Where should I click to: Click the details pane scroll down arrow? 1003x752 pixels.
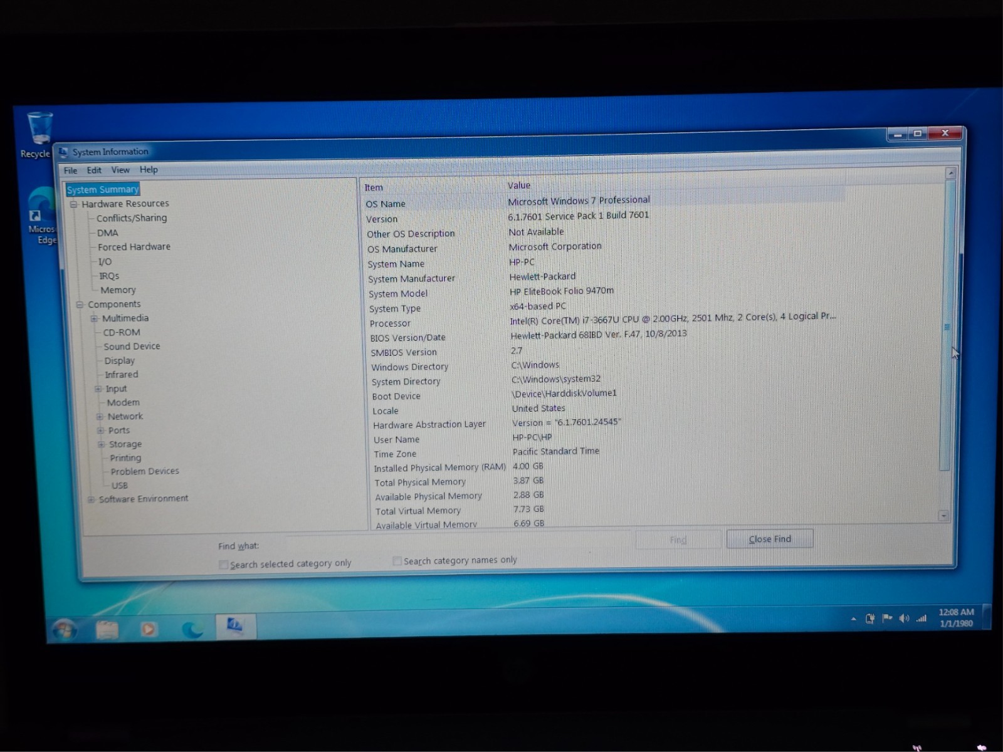click(x=944, y=516)
